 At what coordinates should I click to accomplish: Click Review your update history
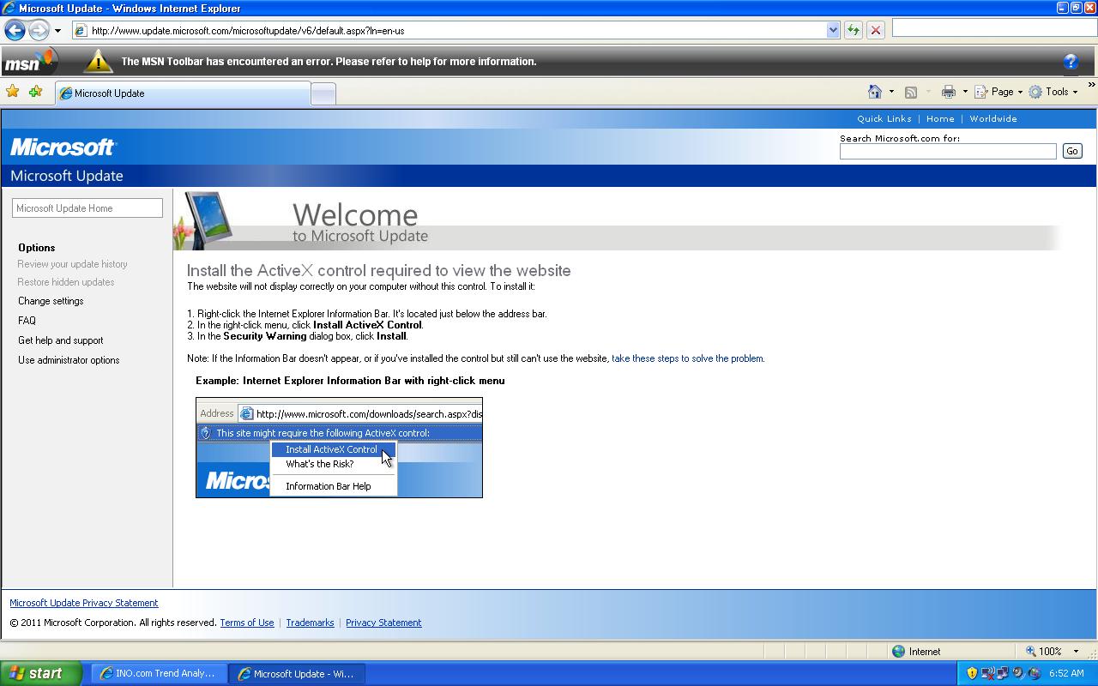tap(72, 264)
